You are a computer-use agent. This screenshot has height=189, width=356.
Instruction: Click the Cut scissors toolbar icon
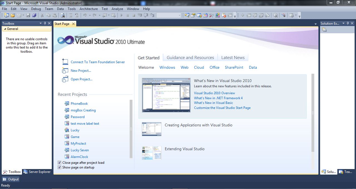[x=42, y=15]
